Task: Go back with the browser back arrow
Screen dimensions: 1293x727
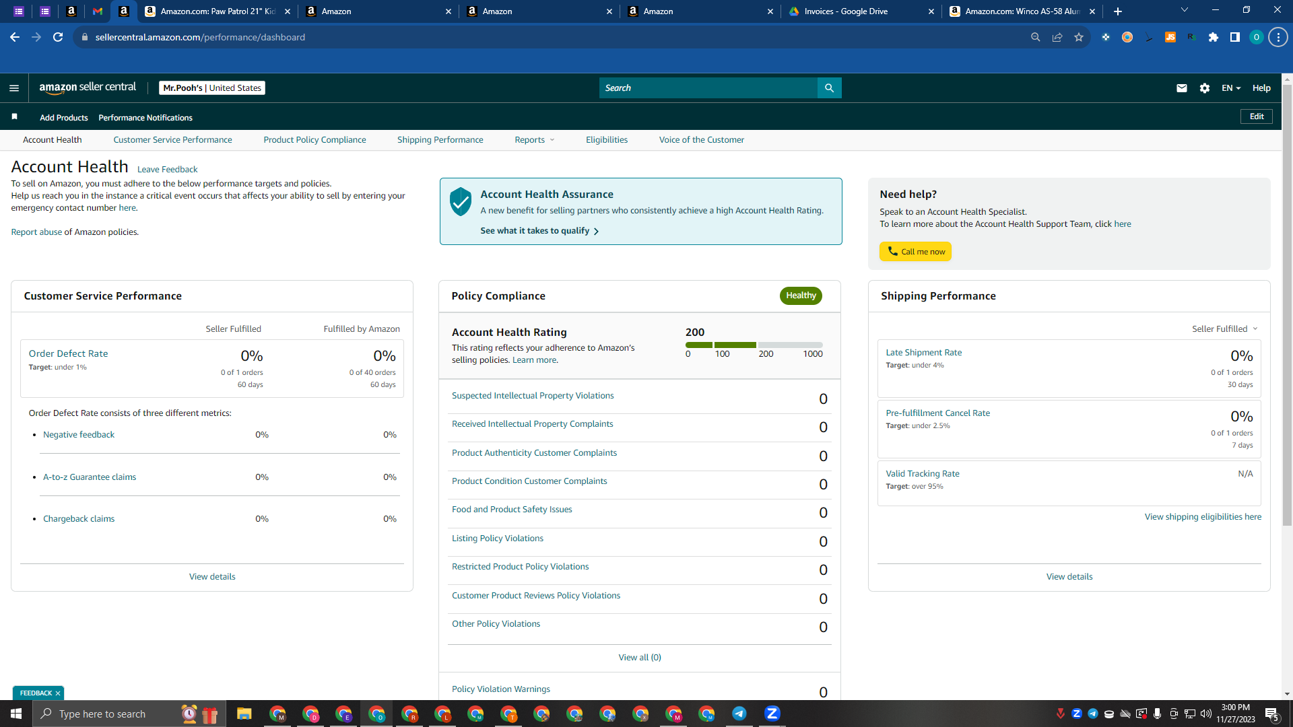Action: coord(15,37)
